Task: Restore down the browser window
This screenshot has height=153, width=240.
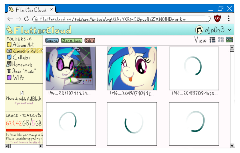Action: click(220, 8)
